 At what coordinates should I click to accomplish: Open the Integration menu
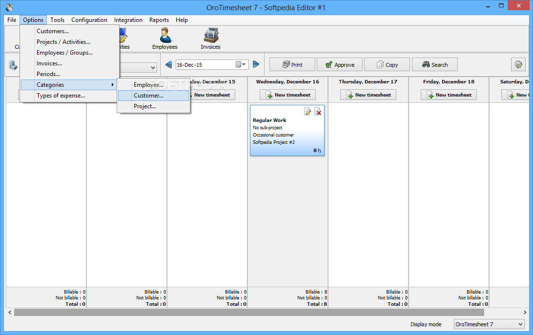coord(128,20)
